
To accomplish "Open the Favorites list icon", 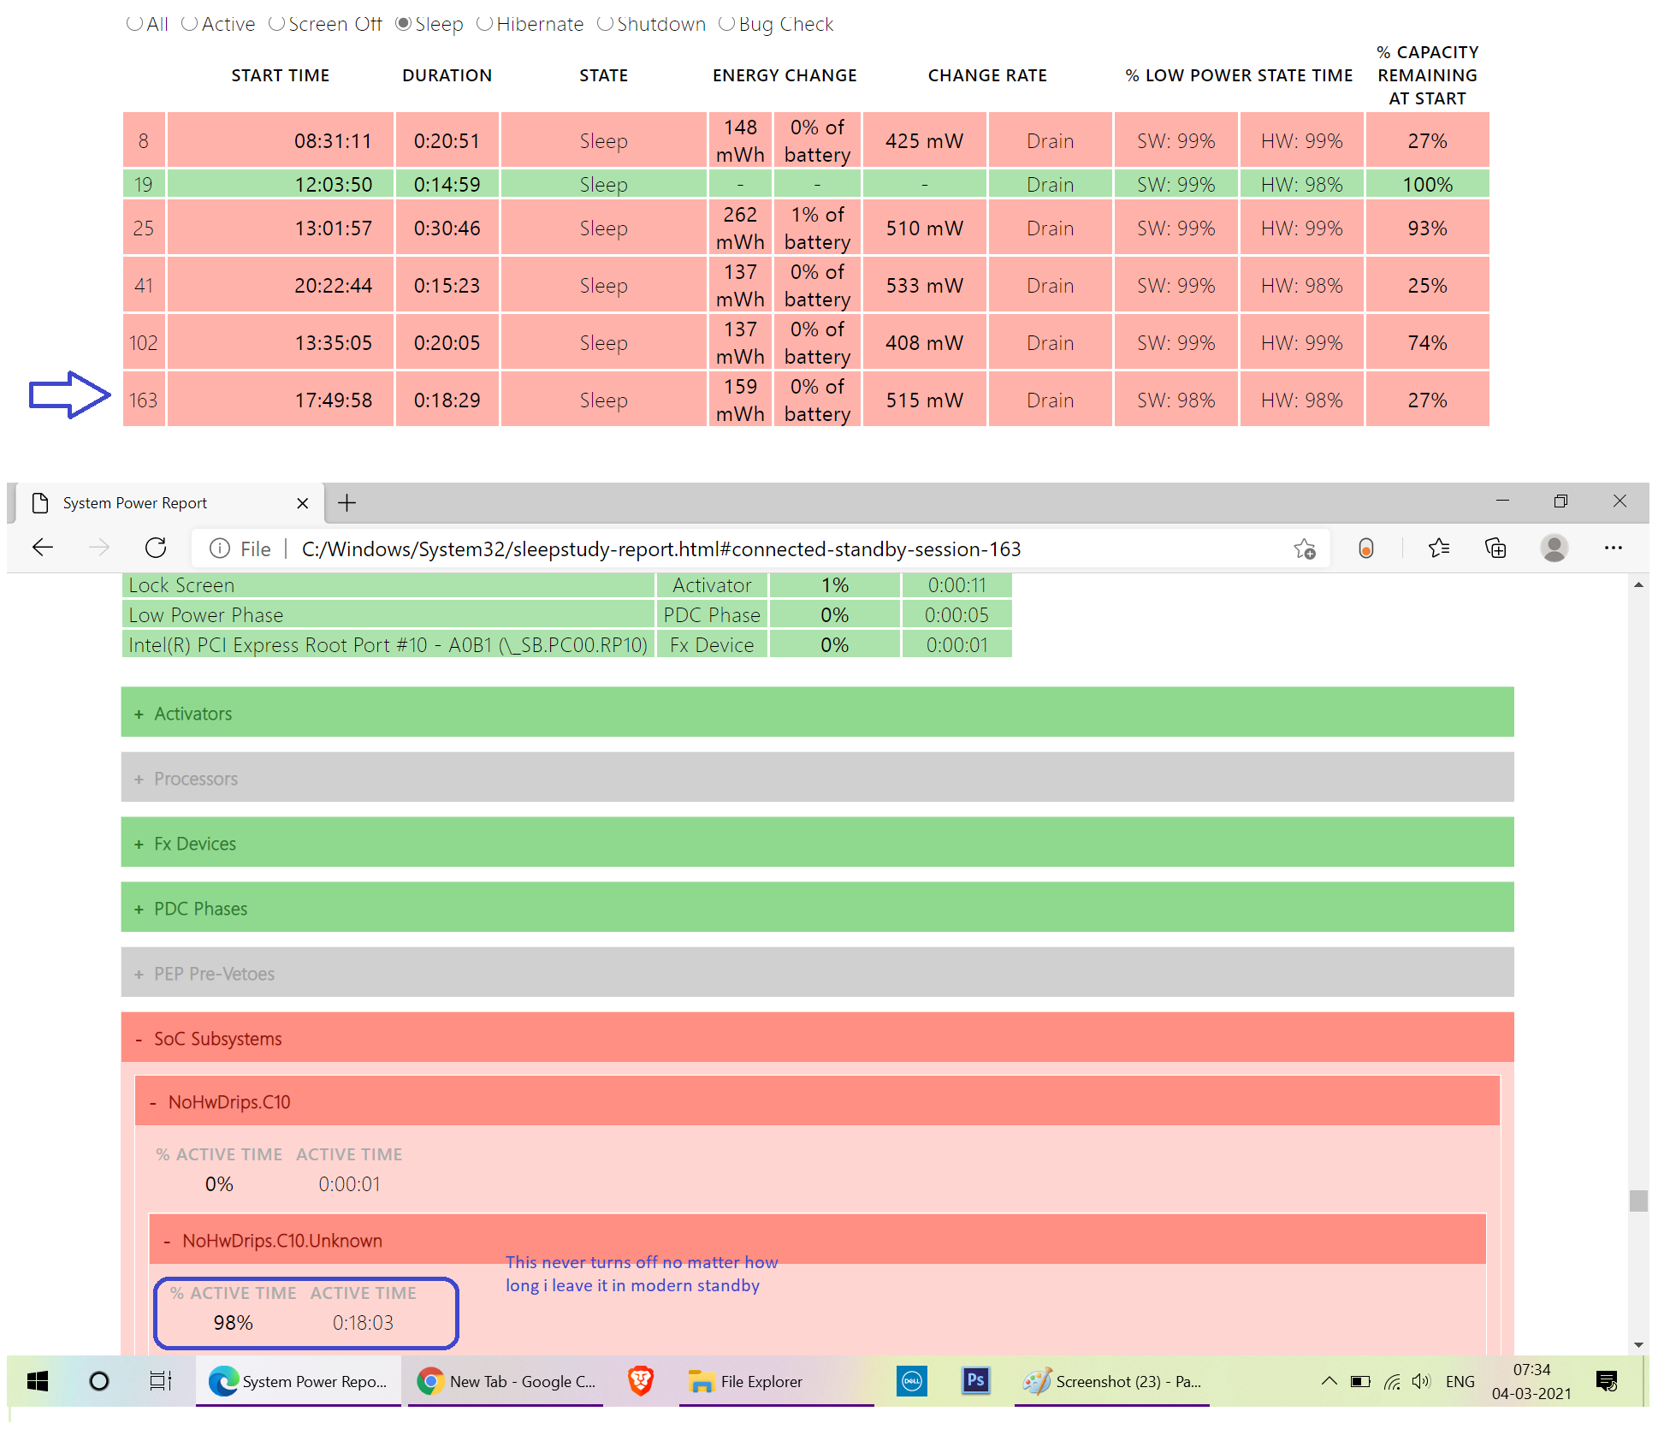I will tap(1439, 548).
